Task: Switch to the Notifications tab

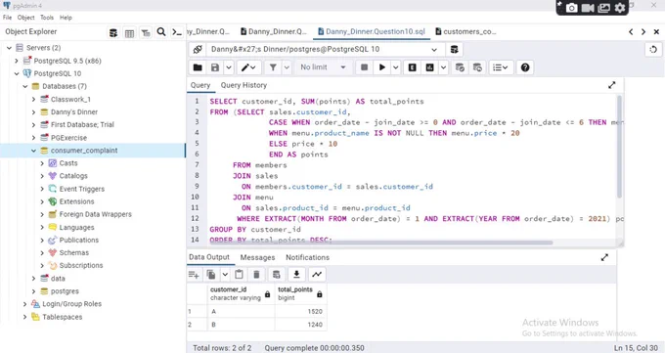Action: pos(307,257)
